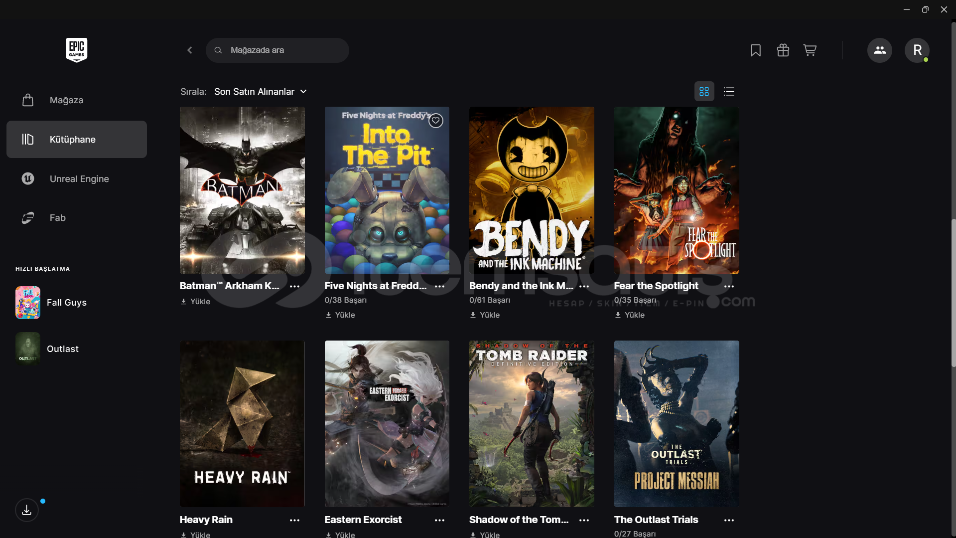Open the Shadow of the Tomb Raider cover

[x=532, y=424]
